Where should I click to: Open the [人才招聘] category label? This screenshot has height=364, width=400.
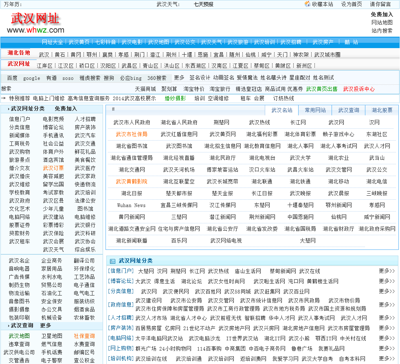click(121, 318)
